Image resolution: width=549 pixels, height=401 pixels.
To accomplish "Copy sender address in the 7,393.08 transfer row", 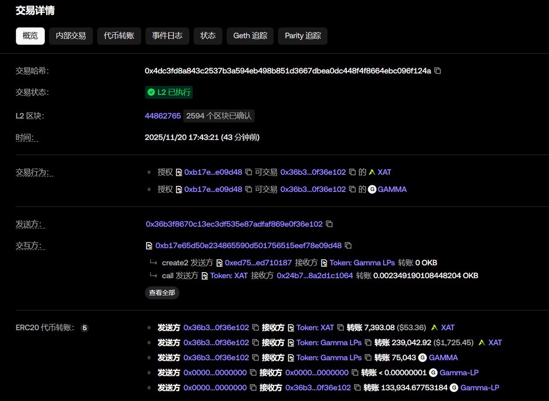I will [x=255, y=327].
